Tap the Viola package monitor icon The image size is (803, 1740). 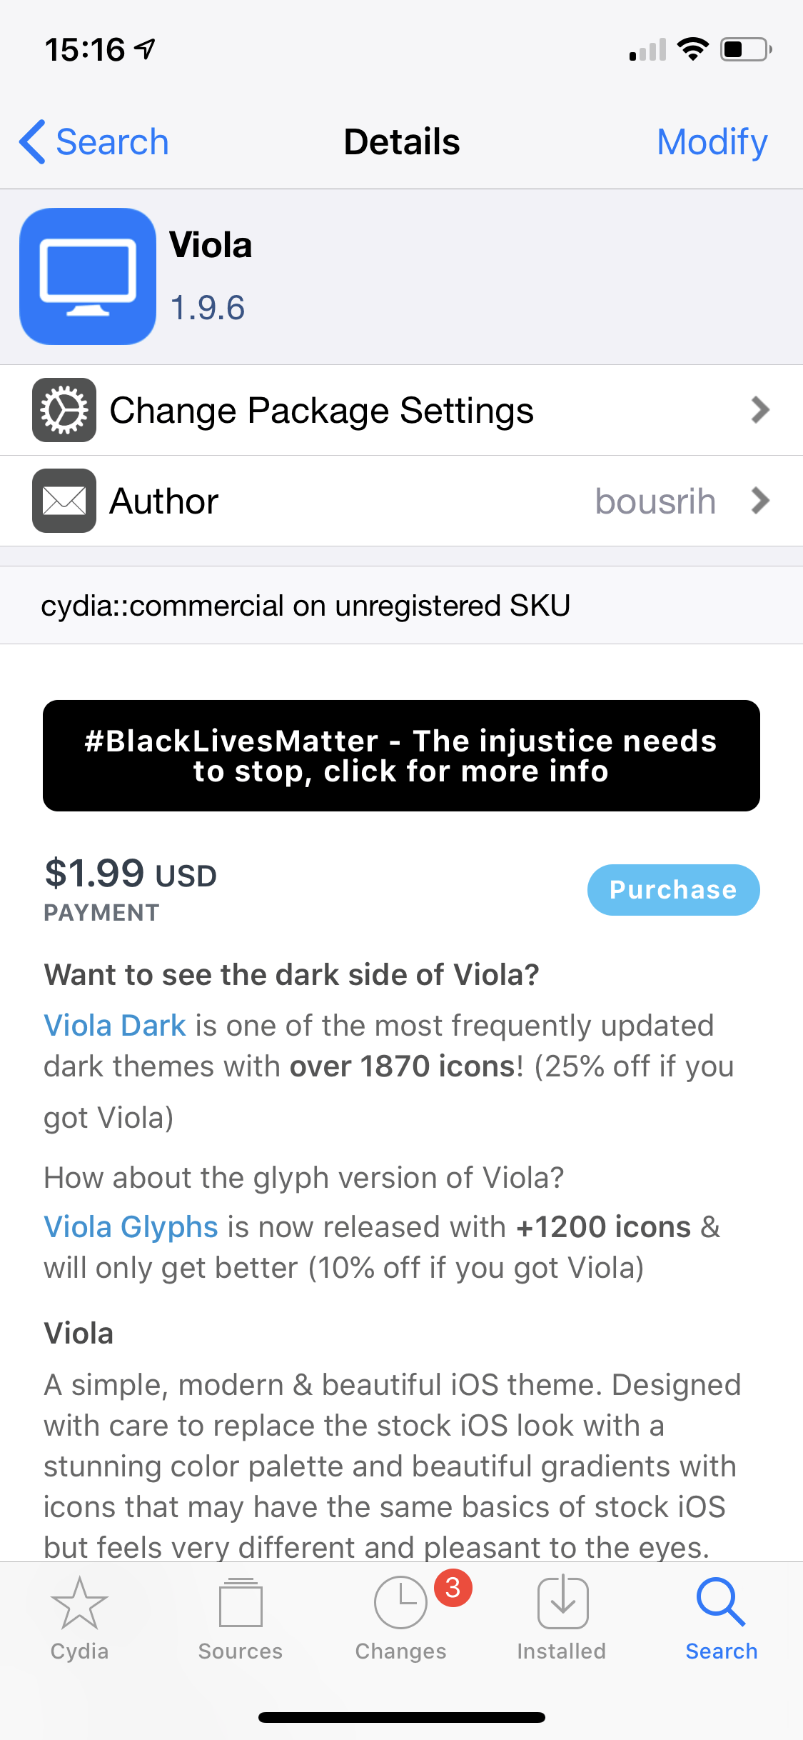point(88,276)
